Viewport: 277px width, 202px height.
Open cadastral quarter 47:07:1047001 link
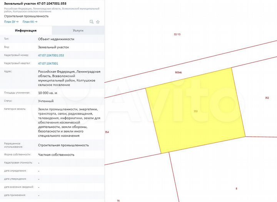point(48,63)
